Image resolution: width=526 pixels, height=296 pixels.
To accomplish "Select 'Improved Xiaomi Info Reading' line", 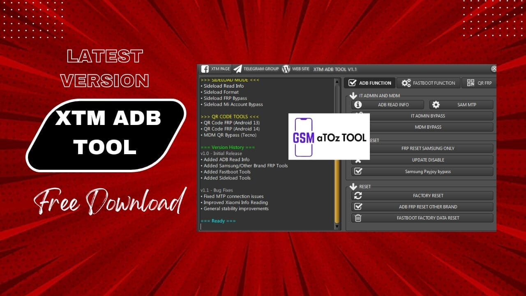I will [234, 202].
